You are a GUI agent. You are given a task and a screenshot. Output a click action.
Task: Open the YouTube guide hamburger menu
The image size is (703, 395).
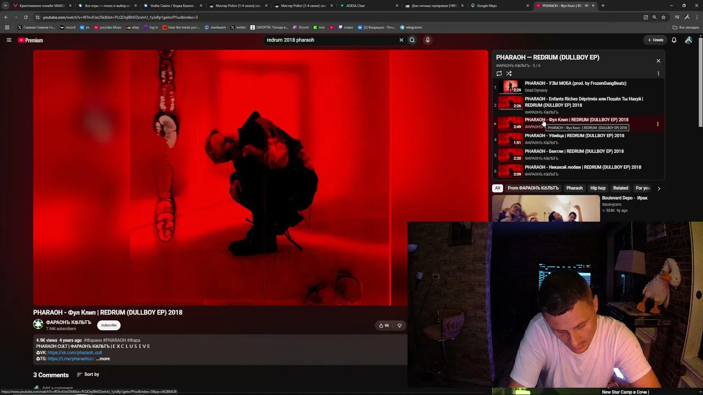point(9,40)
